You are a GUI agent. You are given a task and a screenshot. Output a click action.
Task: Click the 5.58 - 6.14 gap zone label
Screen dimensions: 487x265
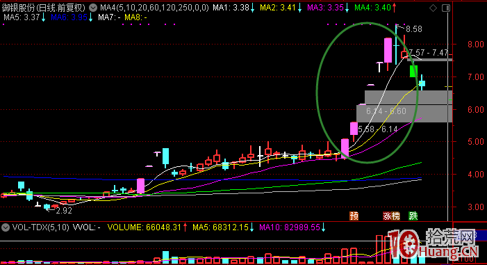378,129
